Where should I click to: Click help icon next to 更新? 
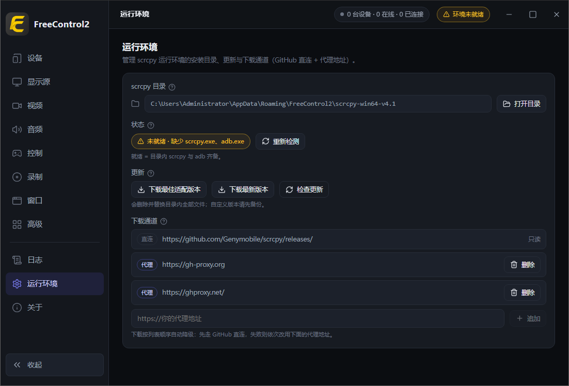click(151, 173)
